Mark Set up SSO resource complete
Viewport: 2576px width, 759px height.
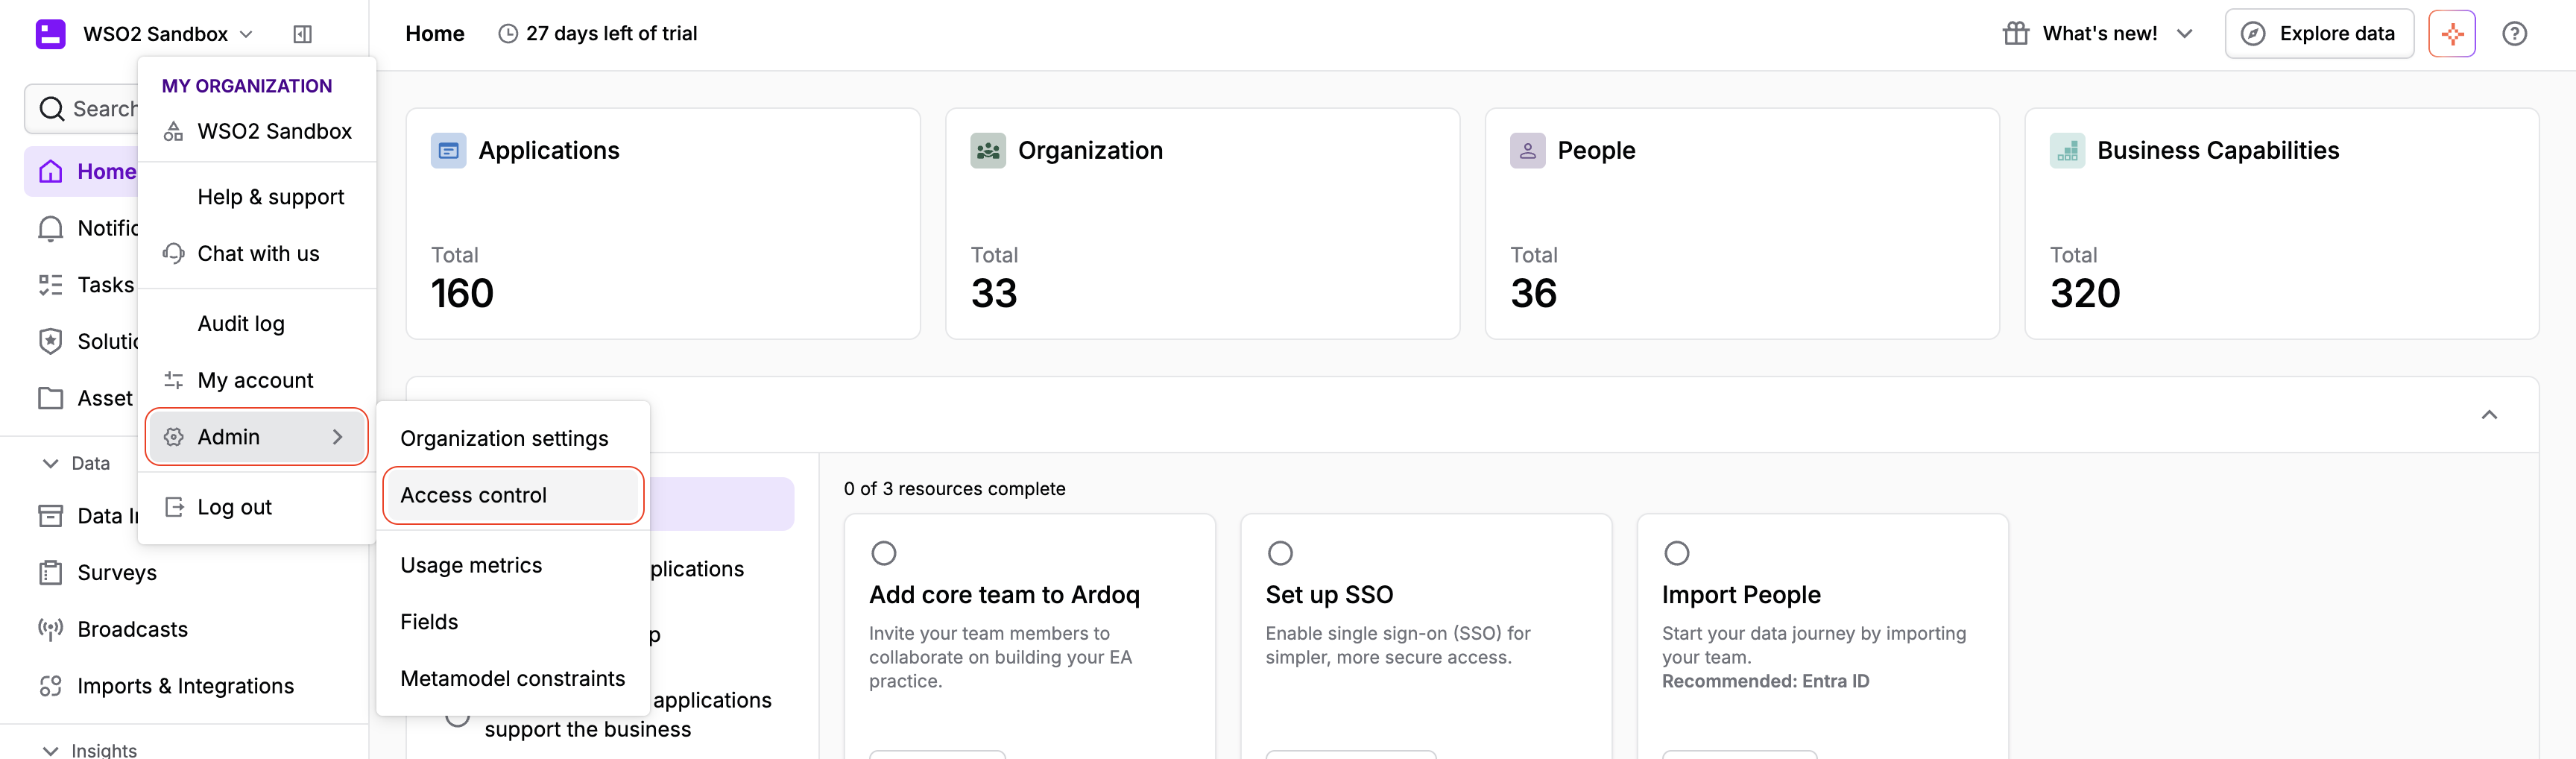(x=1280, y=553)
